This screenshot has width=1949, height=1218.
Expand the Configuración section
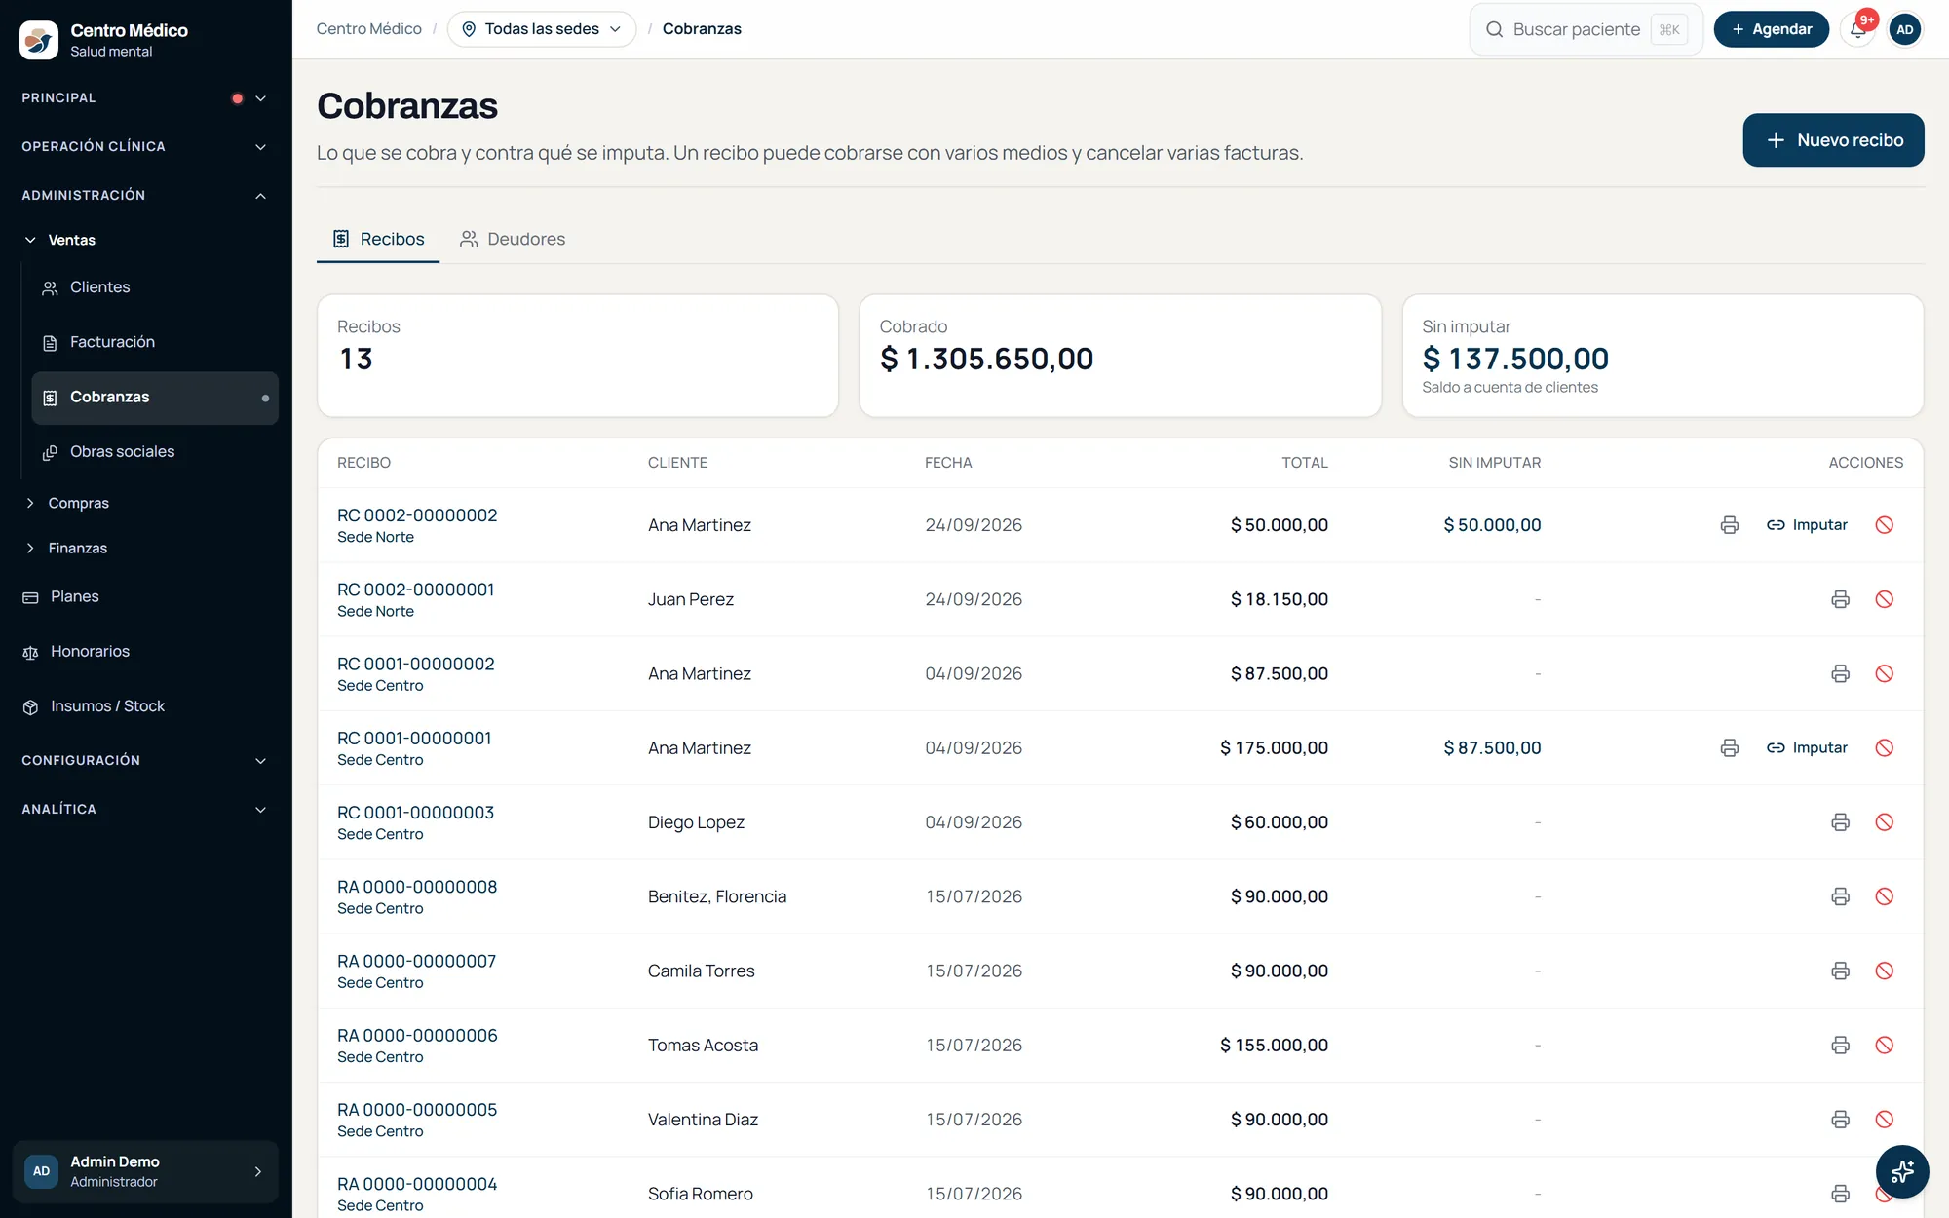click(144, 761)
